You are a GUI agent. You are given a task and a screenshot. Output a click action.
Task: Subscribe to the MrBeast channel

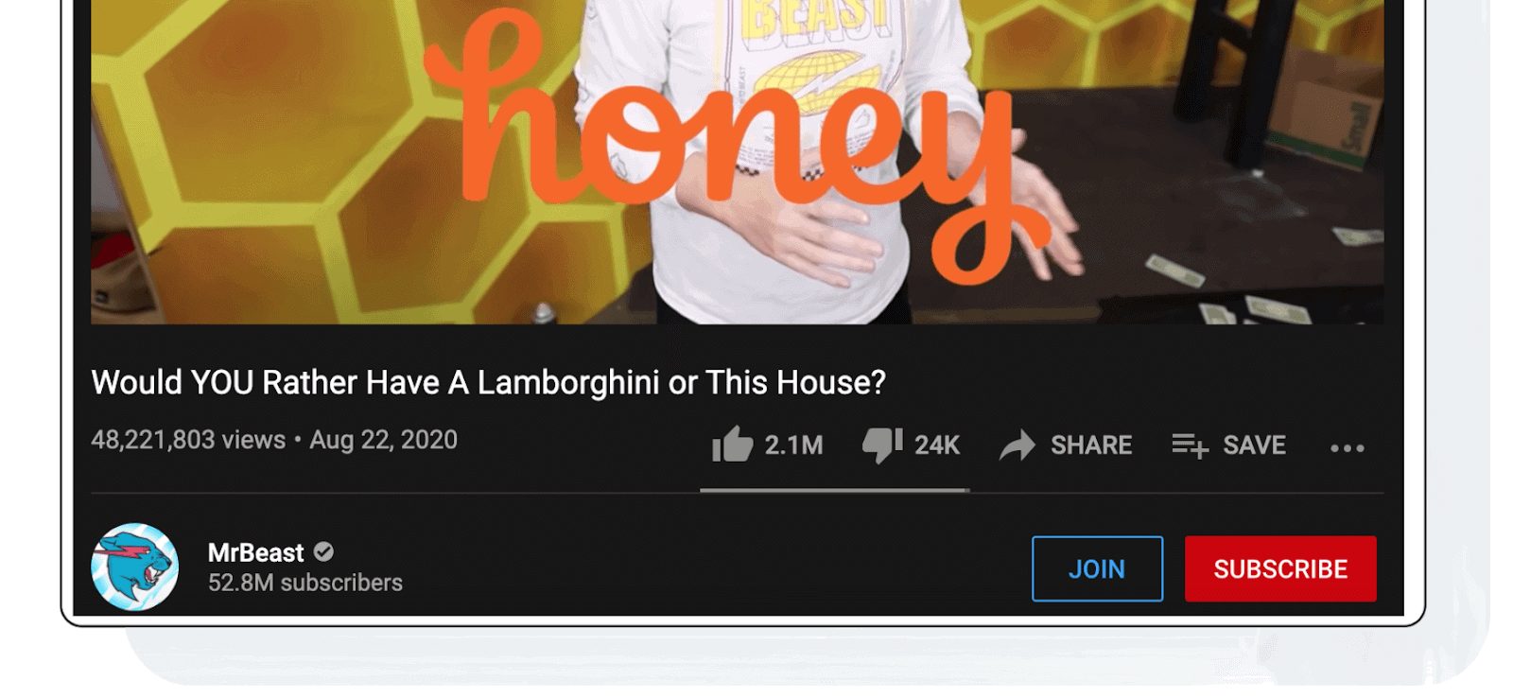[1280, 568]
